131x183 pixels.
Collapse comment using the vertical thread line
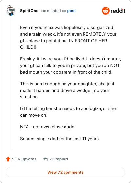click(x=11, y=83)
